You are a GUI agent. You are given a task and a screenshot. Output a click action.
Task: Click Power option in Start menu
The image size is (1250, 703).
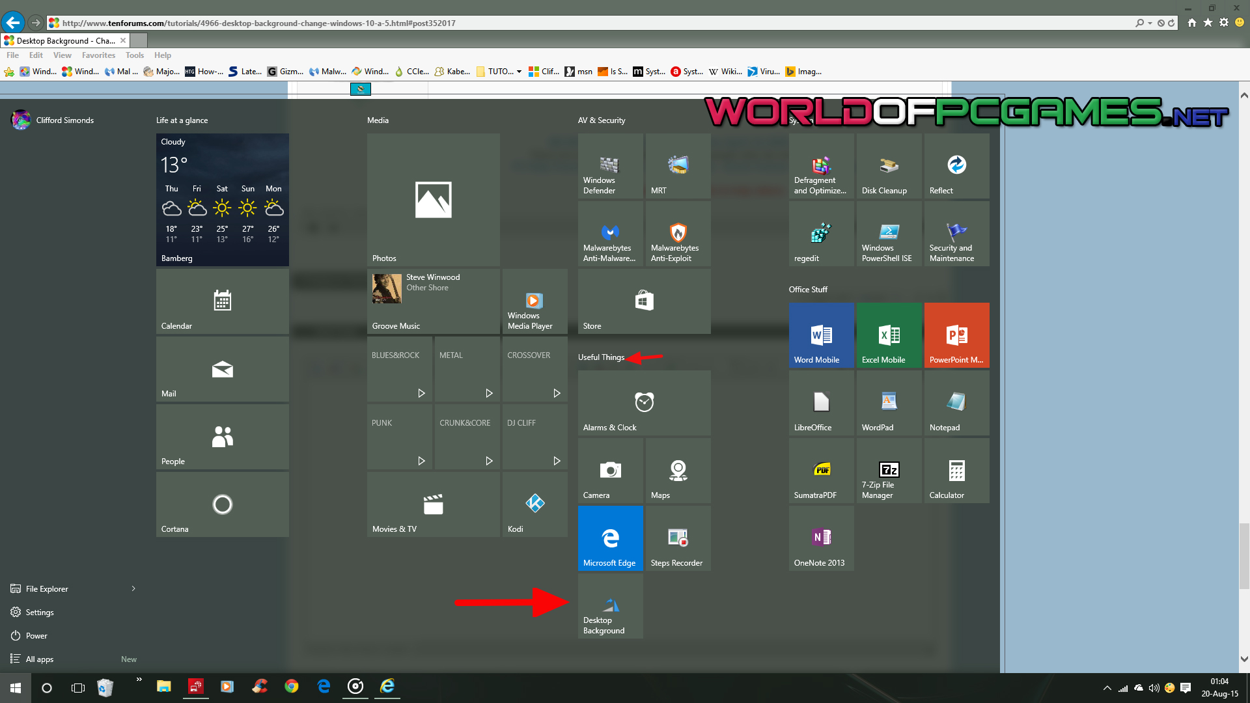click(35, 635)
